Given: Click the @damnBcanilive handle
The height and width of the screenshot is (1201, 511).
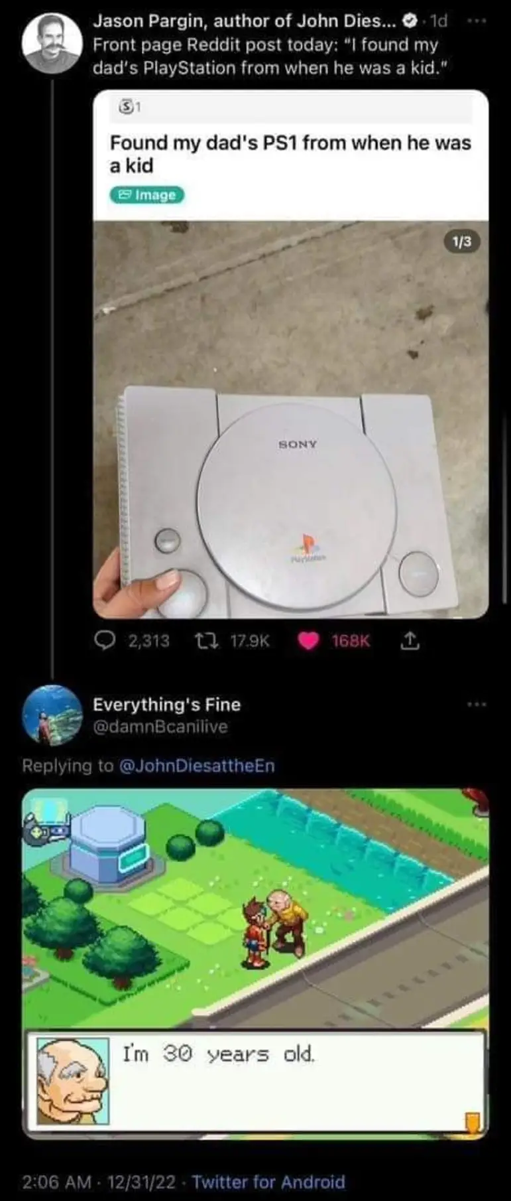Looking at the screenshot, I should tap(160, 727).
